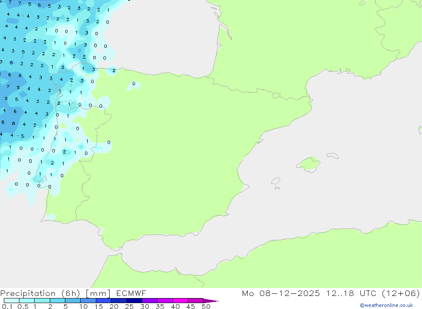Click the '25' legend scale label
Viewport: 422px width, 309px height.
(x=129, y=306)
